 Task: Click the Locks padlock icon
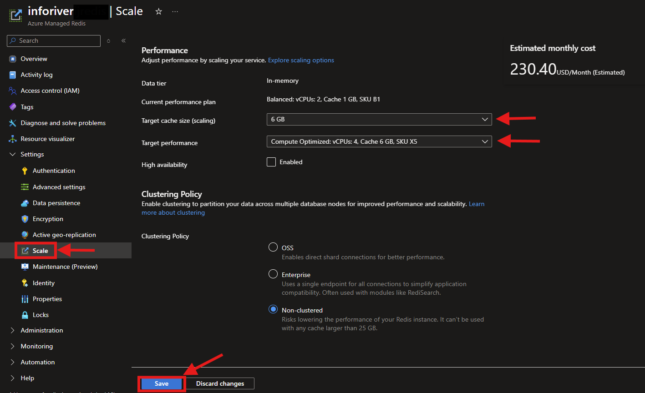click(25, 315)
